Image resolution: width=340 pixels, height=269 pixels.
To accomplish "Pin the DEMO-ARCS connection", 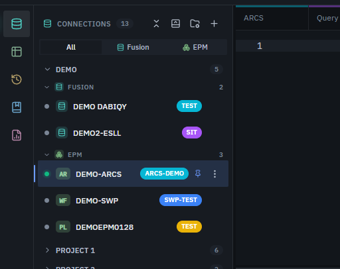I will (198, 174).
